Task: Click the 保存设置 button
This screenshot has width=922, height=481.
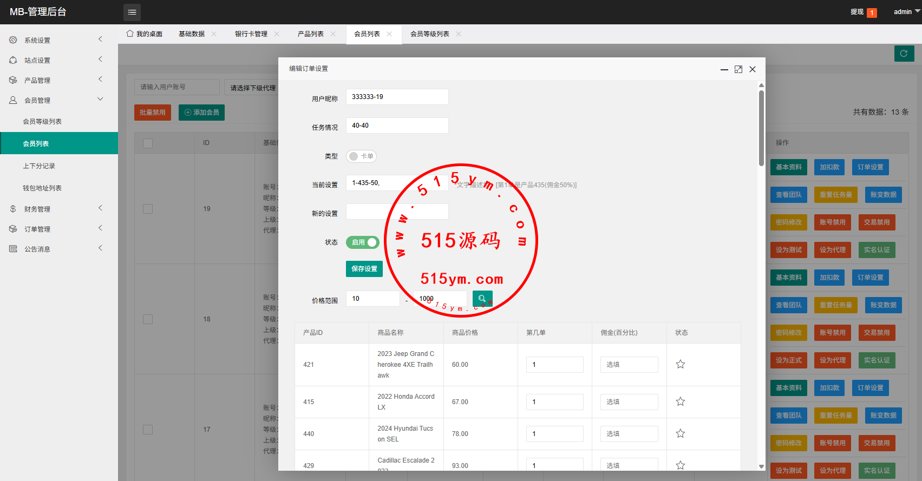Action: 364,269
